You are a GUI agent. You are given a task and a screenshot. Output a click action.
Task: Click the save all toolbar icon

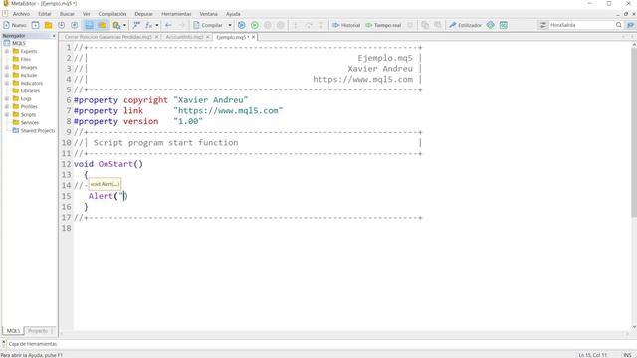tap(74, 25)
